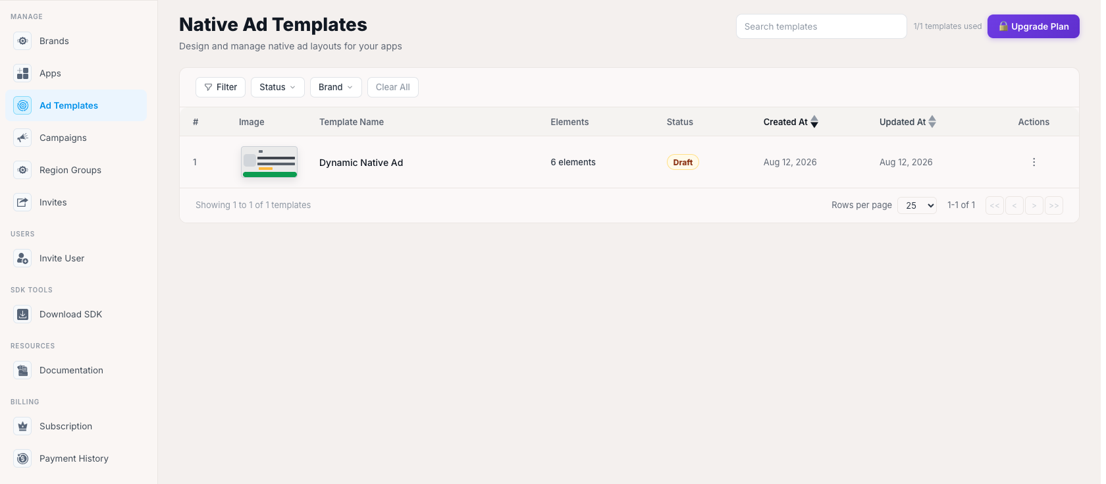Open the Rows per page selector
Screen dimensions: 1106x484
click(917, 205)
